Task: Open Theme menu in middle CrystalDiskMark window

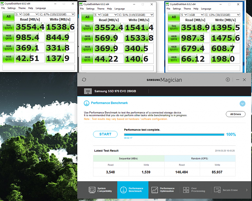Action: coord(101,9)
